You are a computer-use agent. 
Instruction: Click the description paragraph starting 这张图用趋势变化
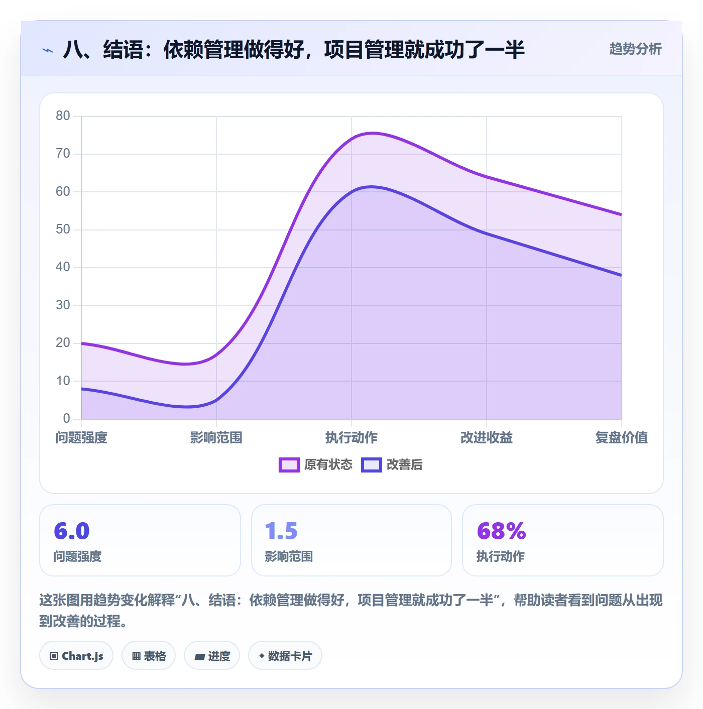[351, 610]
